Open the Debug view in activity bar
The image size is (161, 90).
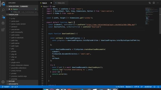coord(3,23)
